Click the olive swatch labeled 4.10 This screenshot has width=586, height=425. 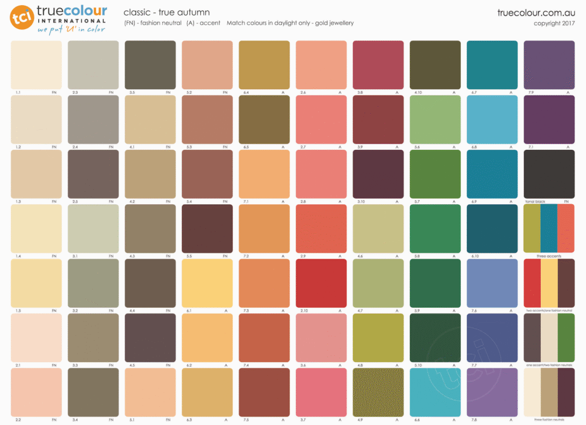[x=435, y=65]
